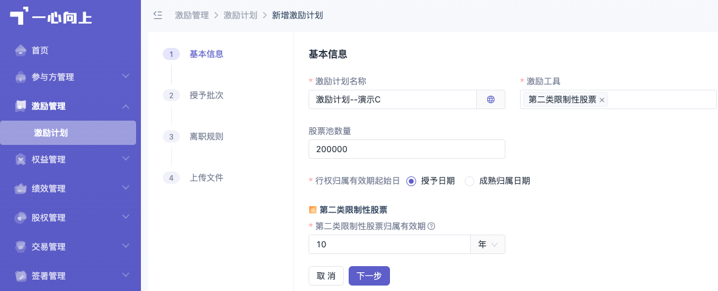Expand the 签署管理 menu chevron
Viewport: 718px width, 291px height.
[x=126, y=275]
